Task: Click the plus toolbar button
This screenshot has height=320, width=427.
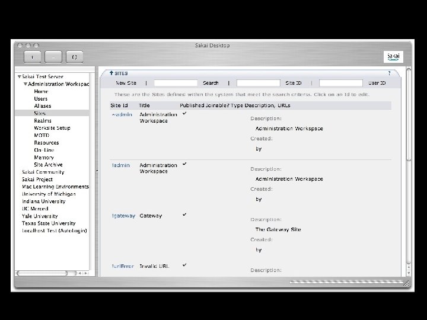Action: point(33,57)
